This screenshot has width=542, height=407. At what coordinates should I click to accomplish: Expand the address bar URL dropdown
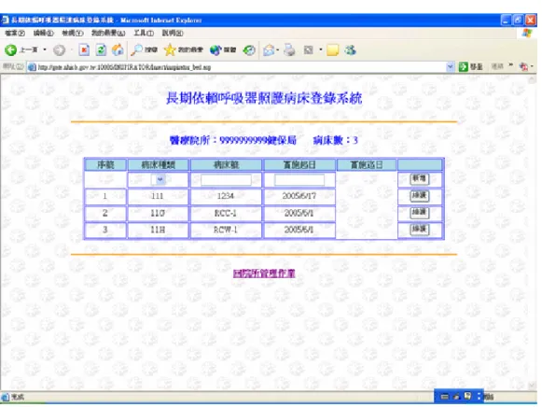click(x=450, y=66)
